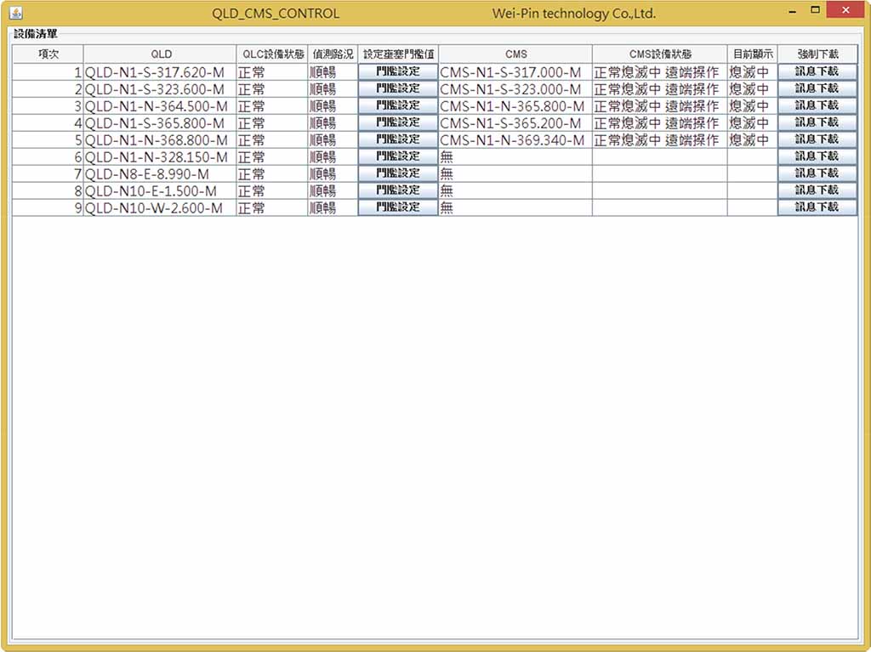
Task: Minimize the QLD_CMS_CONTROL window
Action: click(793, 10)
